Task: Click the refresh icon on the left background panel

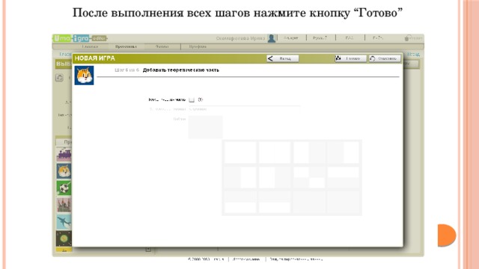Action: click(59, 78)
